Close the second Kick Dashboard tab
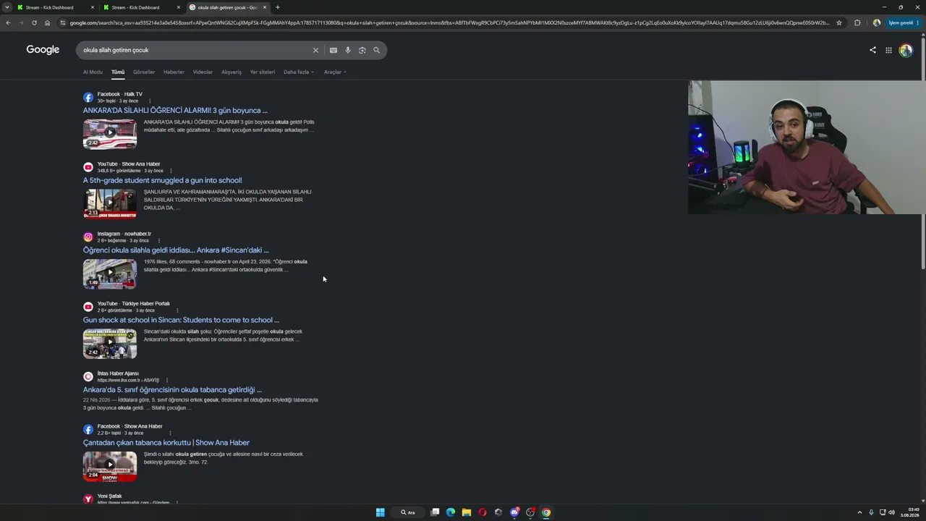Screen dimensions: 926x521 (x=179, y=7)
